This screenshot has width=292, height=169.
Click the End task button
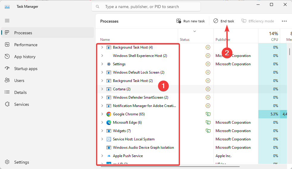pos(224,21)
